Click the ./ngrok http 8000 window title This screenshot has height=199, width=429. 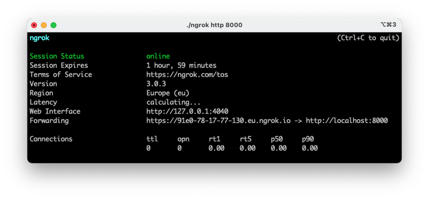point(214,25)
